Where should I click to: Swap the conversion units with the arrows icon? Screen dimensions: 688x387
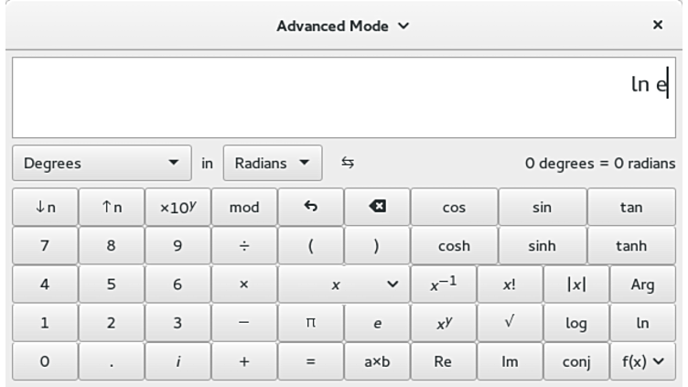[348, 163]
